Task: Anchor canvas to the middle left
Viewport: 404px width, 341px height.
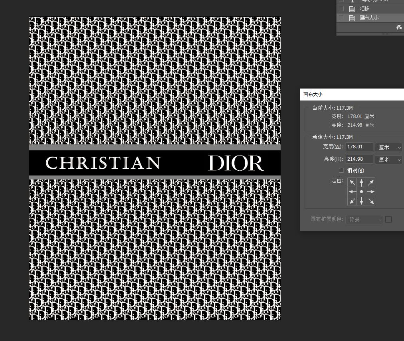Action: click(x=352, y=192)
